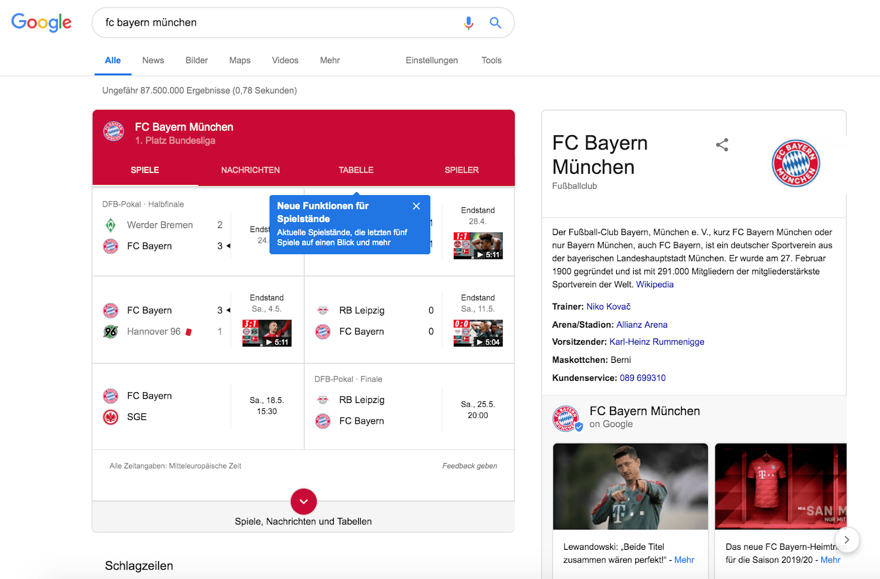This screenshot has height=579, width=880.
Task: Click FC Bayern on Google profile avatar
Action: click(566, 418)
